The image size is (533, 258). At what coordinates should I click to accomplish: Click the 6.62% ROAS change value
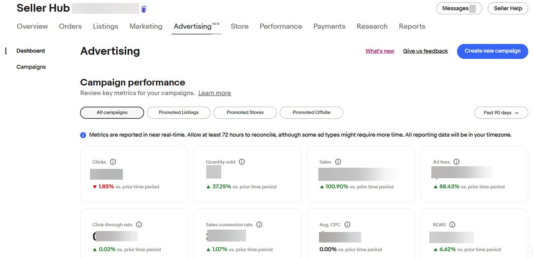pos(448,249)
